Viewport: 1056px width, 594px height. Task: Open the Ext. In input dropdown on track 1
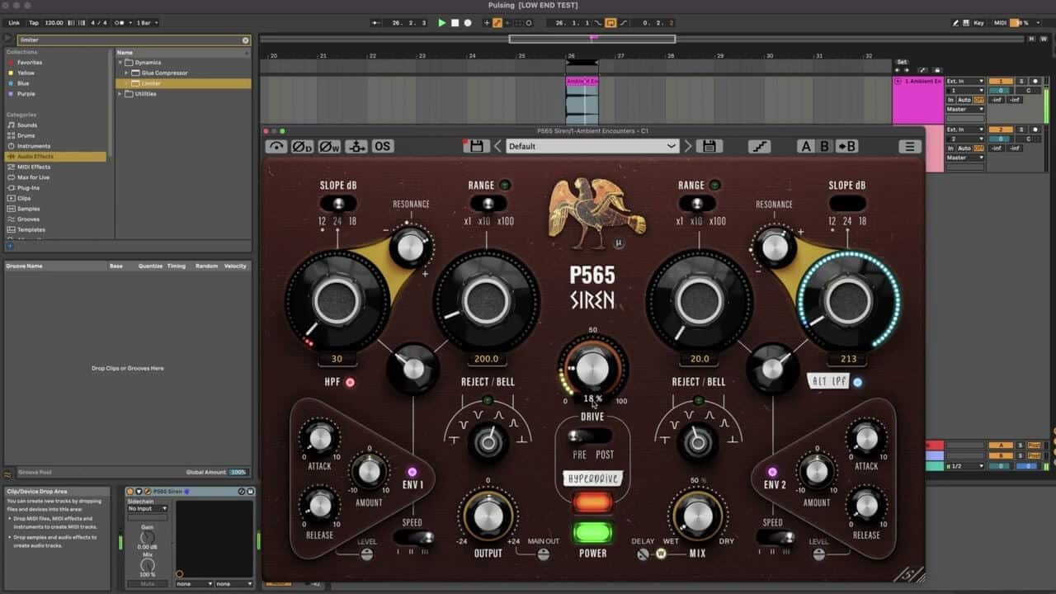point(965,82)
